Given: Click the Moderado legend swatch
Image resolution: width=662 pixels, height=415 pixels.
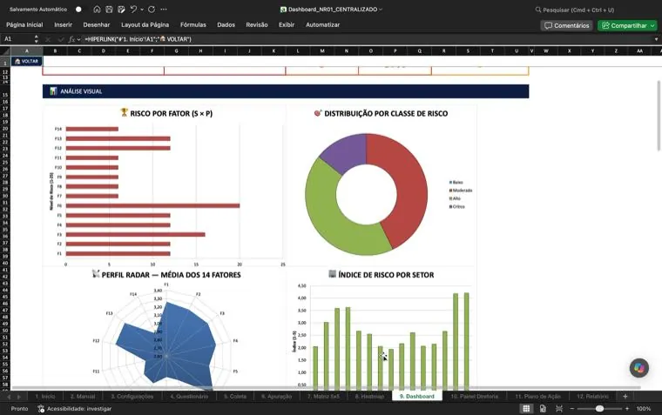Looking at the screenshot, I should point(450,191).
